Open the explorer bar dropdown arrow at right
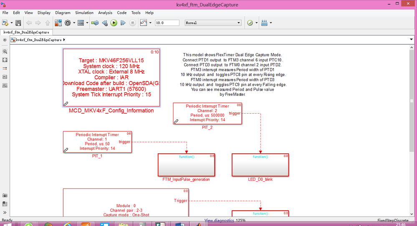This screenshot has width=417, height=226. [x=412, y=39]
